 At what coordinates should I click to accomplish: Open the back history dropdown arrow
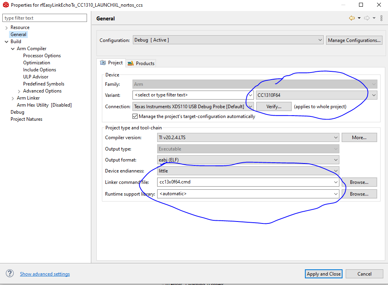(359, 18)
